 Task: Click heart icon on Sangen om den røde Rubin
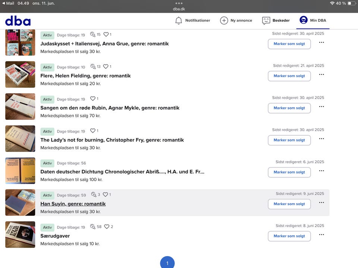tap(93, 99)
